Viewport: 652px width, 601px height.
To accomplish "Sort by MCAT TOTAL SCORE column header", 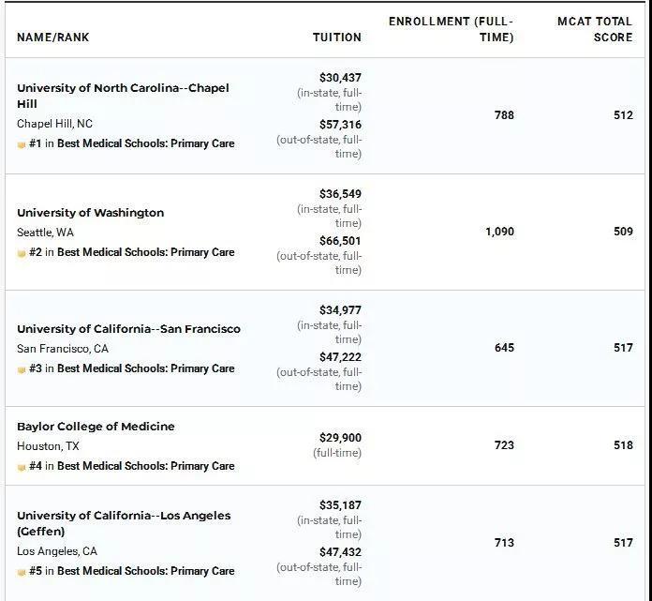I will (594, 29).
